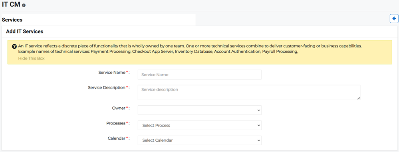This screenshot has height=152, width=399.
Task: Click the blue back arrow button
Action: tap(394, 19)
